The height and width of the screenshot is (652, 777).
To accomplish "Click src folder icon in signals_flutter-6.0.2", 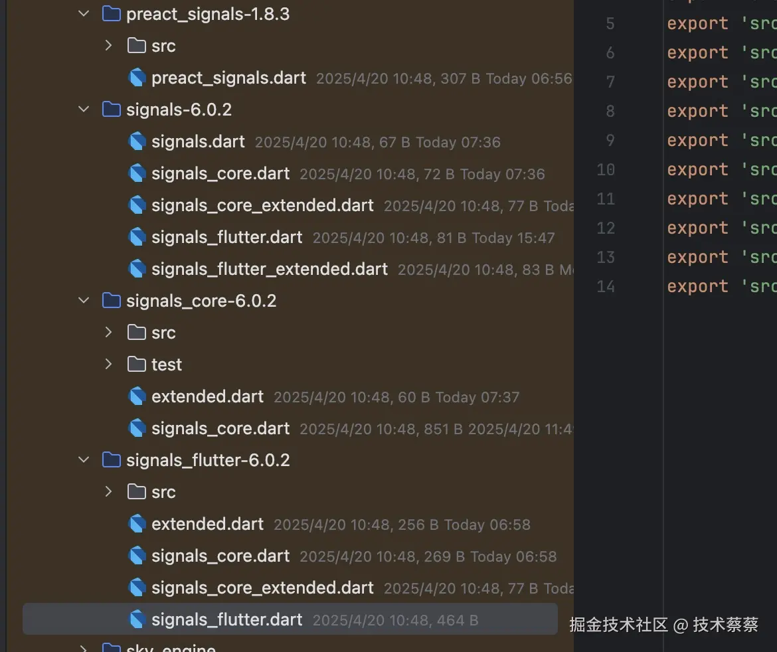I will point(136,491).
